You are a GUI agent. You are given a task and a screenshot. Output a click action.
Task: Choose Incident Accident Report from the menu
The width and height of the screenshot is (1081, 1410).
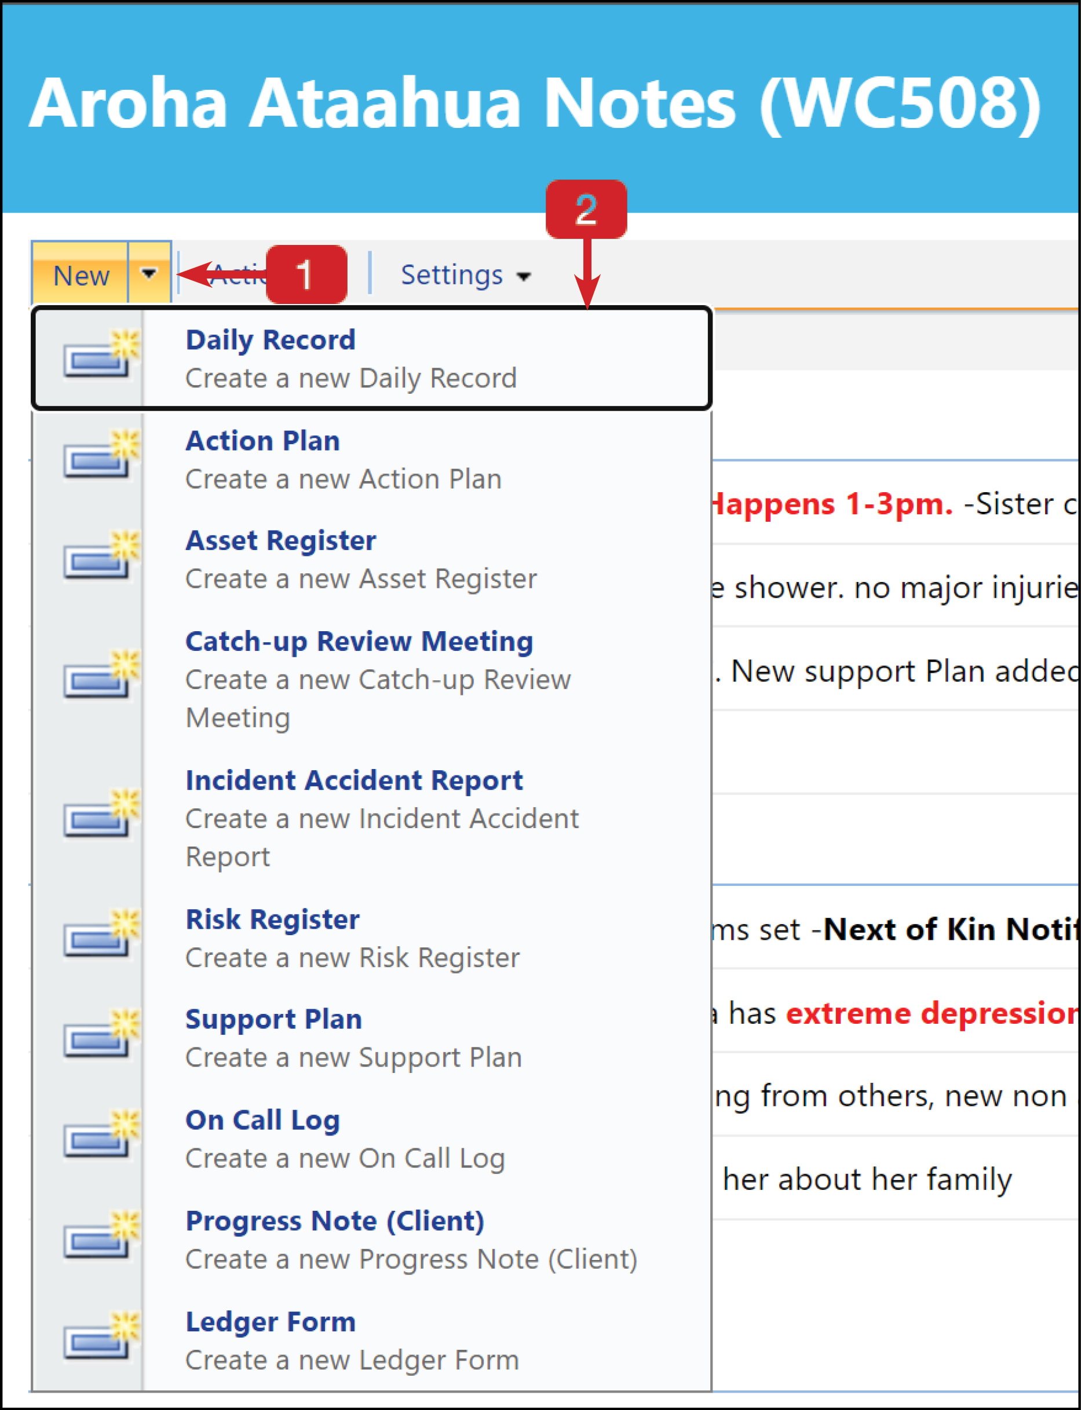[354, 779]
